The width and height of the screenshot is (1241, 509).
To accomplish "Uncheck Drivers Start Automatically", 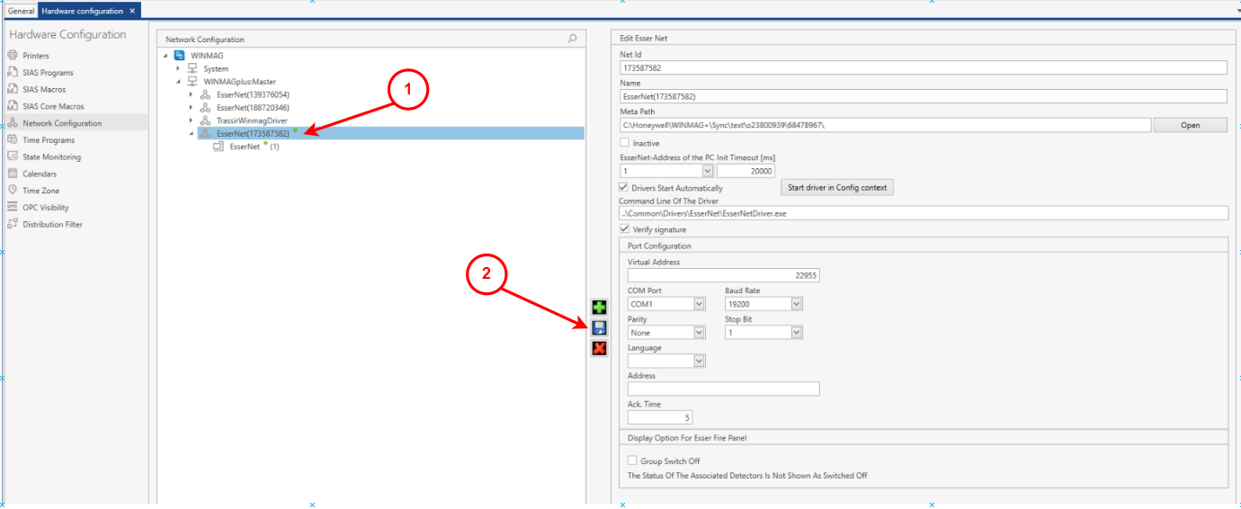I will point(625,187).
